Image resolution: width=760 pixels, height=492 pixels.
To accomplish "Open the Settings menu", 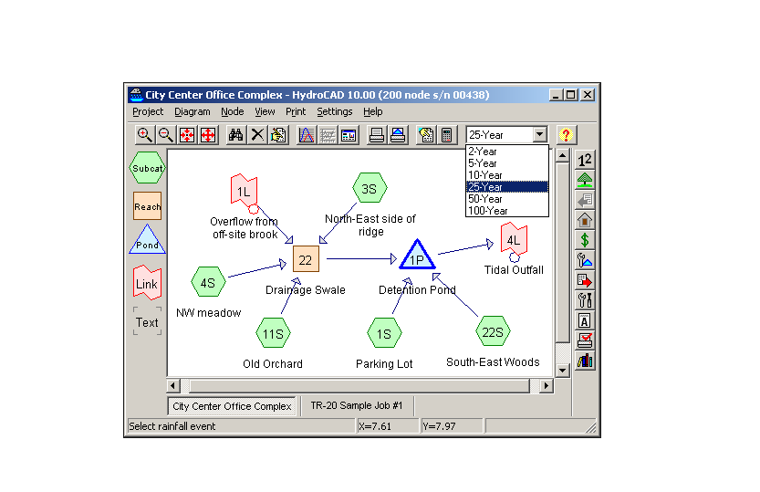I will [335, 112].
